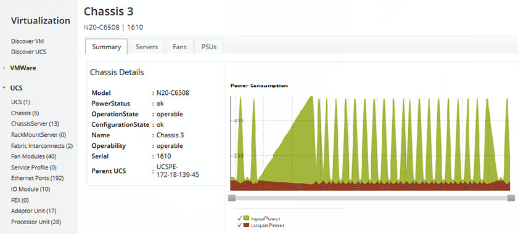Expand the VMWare section arrow
The image size is (518, 234).
4,68
